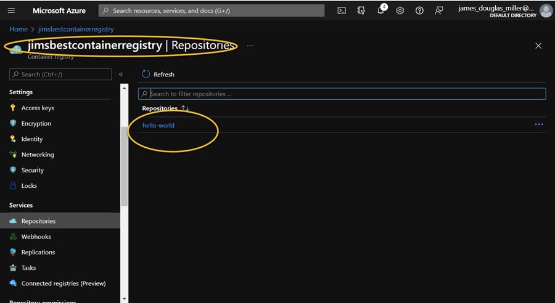Select Access keys in Settings
Screen dimensions: 555x303
[38, 108]
